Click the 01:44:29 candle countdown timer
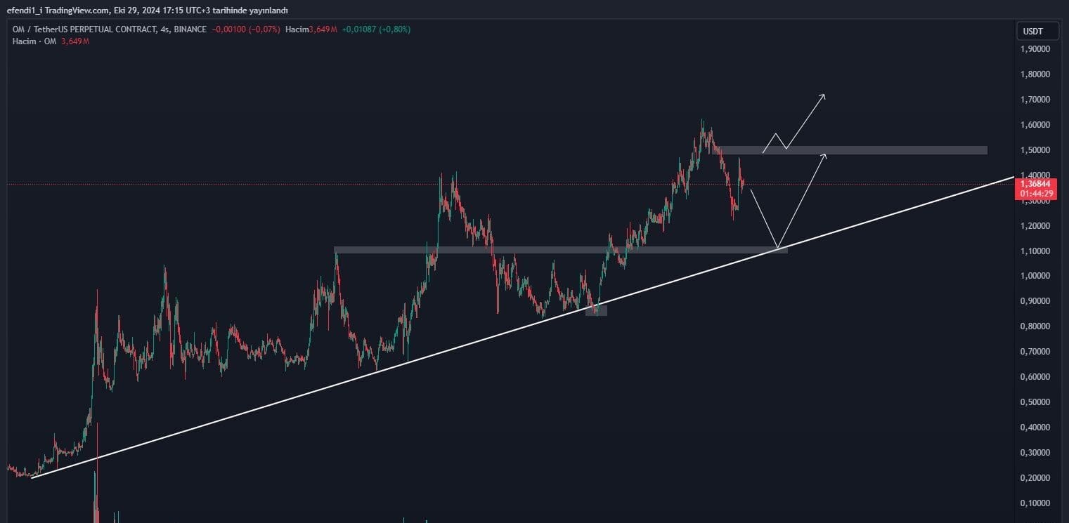The image size is (1069, 523). click(x=1035, y=194)
